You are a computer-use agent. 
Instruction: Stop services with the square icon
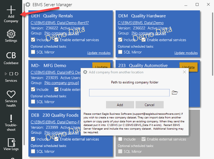11,74
